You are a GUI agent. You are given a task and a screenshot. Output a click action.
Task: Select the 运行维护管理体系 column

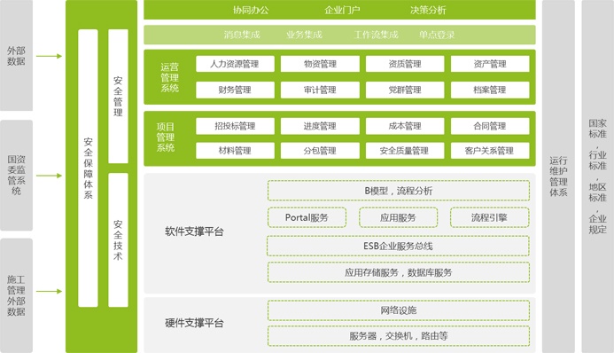(x=558, y=176)
